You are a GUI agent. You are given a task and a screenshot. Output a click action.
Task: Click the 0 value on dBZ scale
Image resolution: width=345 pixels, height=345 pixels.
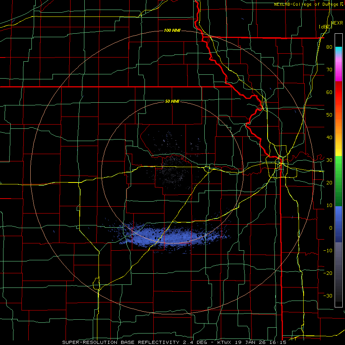(331, 228)
